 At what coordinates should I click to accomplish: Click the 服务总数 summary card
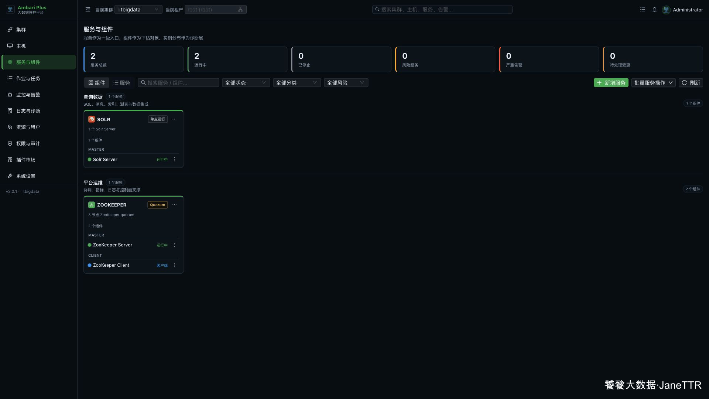click(133, 59)
